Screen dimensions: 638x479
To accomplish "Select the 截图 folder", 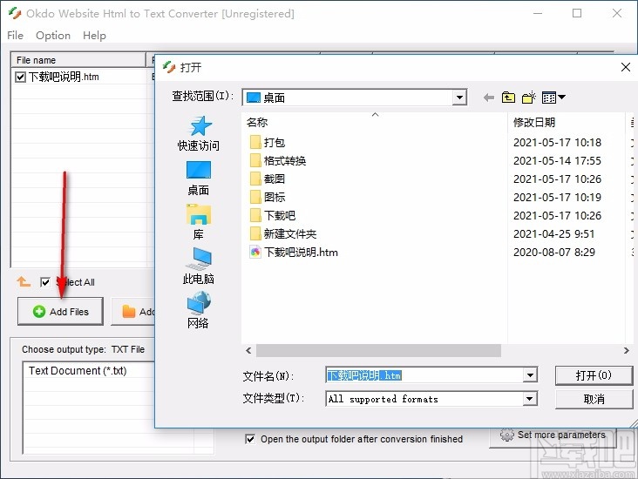I will [268, 179].
